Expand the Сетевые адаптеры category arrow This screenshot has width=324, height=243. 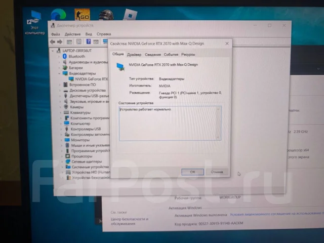[62, 161]
